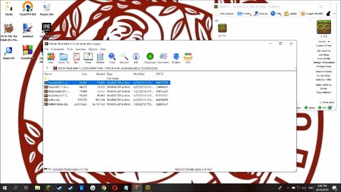Click Support MultiMC Patreon button
This screenshot has height=192, width=341.
click(x=312, y=13)
